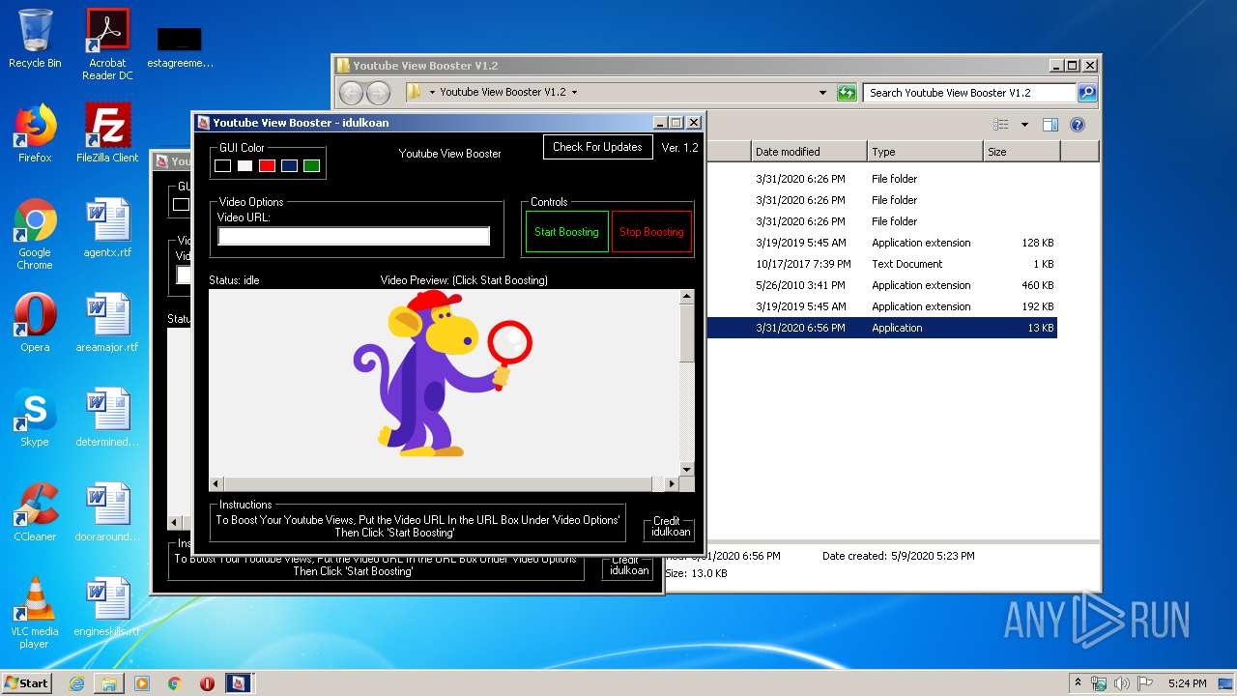
Task: Click Chrome icon in the taskbar
Action: coord(175,683)
